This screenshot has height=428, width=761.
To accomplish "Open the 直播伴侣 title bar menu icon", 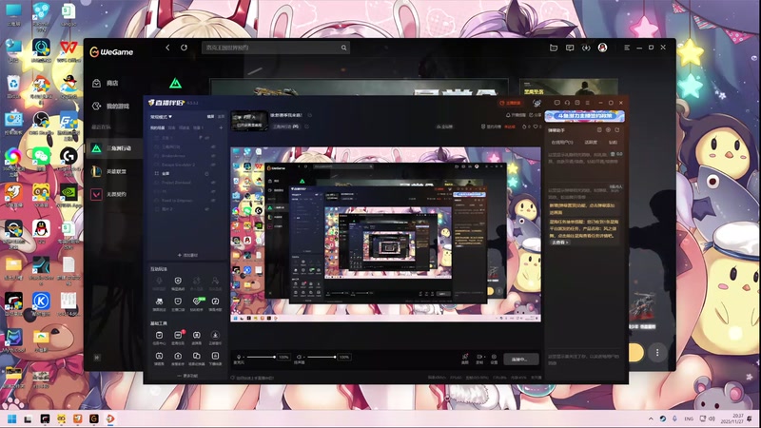I will (x=587, y=103).
